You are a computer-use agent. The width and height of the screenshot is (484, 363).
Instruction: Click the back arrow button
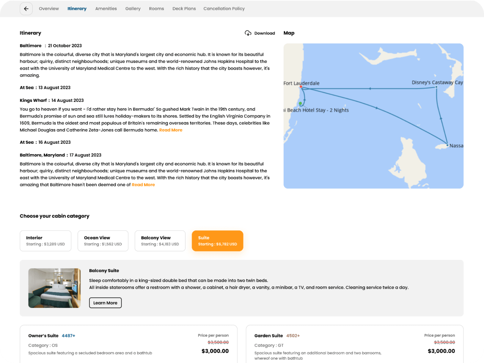[x=26, y=9]
